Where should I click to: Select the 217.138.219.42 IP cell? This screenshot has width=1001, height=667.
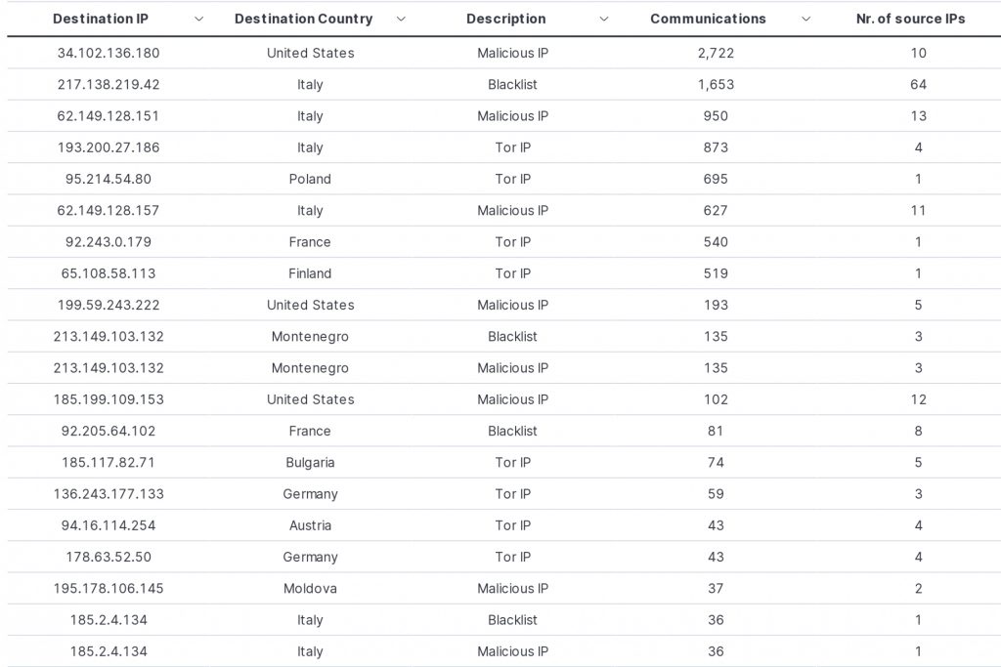[x=109, y=84]
